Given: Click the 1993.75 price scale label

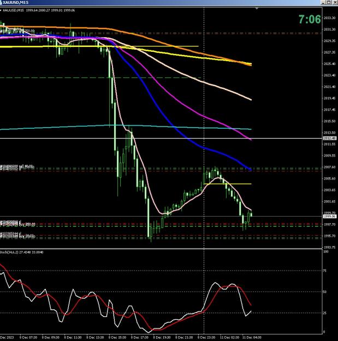Looking at the screenshot, I should [x=329, y=248].
